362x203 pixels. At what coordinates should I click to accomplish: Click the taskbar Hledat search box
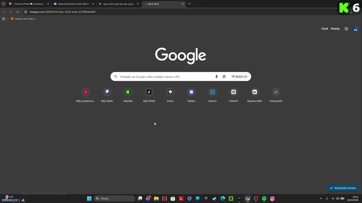coord(114,198)
